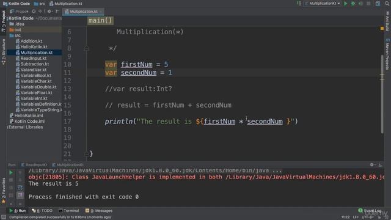The width and height of the screenshot is (391, 220).
Task: Select the .idea folder in project tree
Action: [x=20, y=24]
